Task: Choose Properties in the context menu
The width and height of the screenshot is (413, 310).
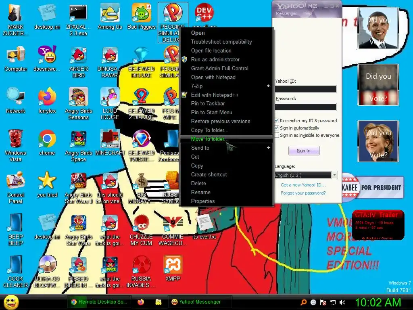Action: tap(226, 201)
